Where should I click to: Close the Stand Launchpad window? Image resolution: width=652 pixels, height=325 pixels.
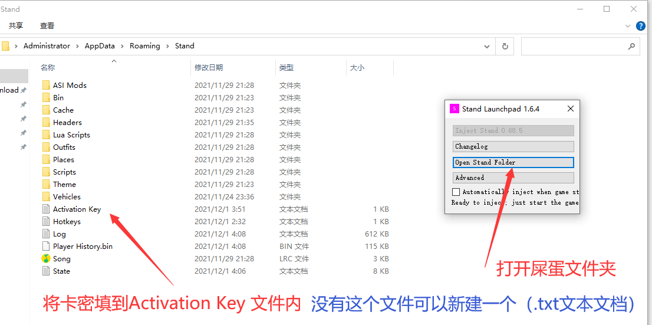click(571, 109)
